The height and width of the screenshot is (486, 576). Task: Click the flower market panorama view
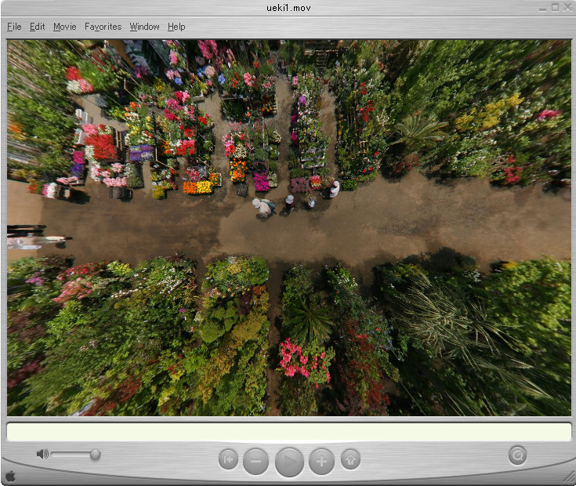288,228
